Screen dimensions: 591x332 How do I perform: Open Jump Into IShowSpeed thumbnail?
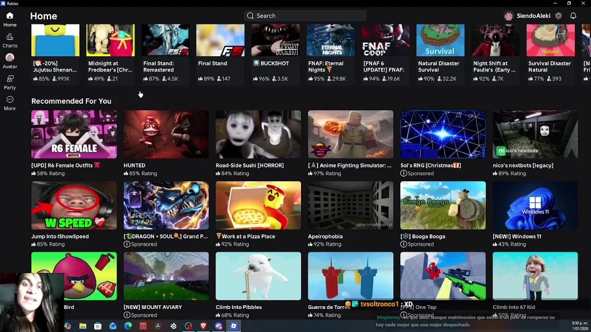pyautogui.click(x=74, y=205)
